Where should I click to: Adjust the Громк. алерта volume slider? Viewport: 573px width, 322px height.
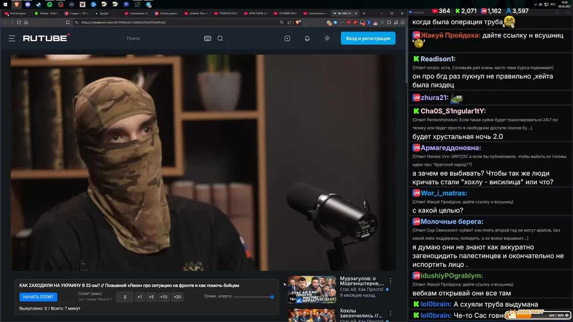coord(253,297)
